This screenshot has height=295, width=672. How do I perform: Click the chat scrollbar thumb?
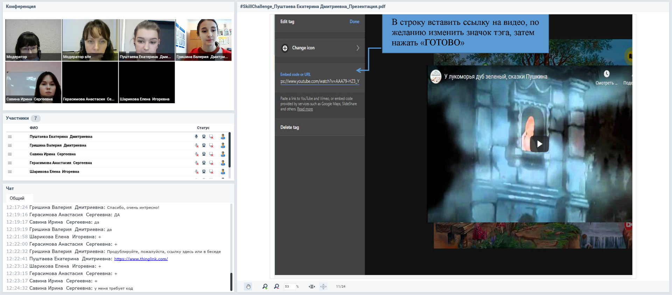click(231, 282)
